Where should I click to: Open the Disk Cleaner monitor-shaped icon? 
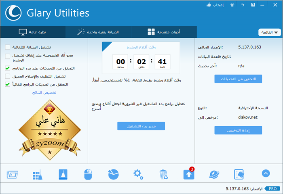[13, 174]
